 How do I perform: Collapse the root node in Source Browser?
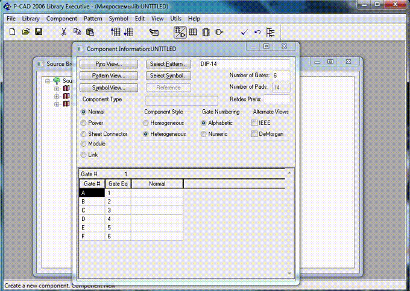point(47,81)
